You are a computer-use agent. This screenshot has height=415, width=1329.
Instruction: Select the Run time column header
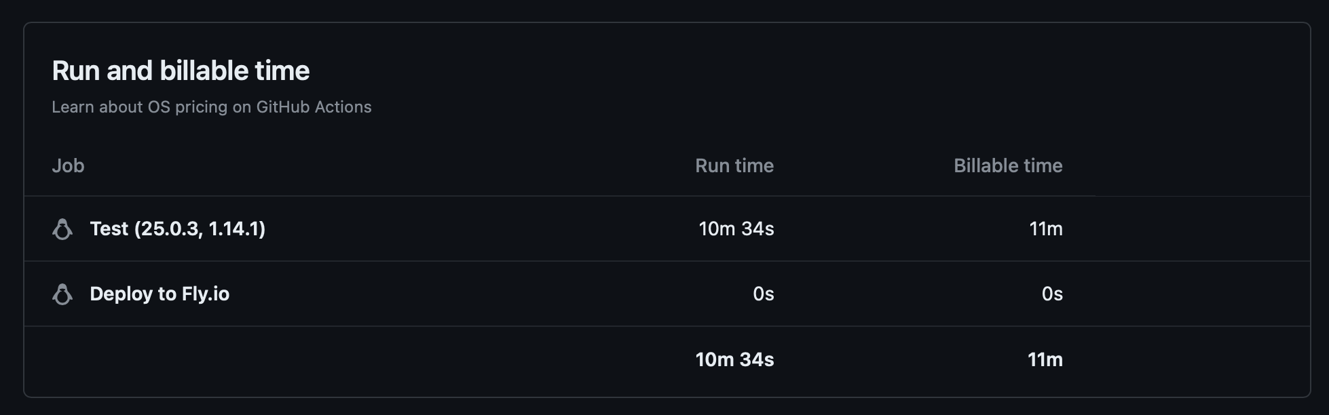tap(734, 166)
